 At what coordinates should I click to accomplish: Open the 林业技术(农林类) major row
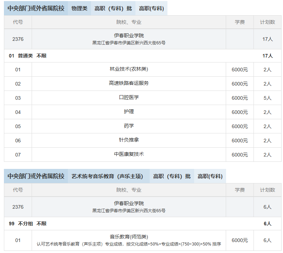pyautogui.click(x=129, y=69)
